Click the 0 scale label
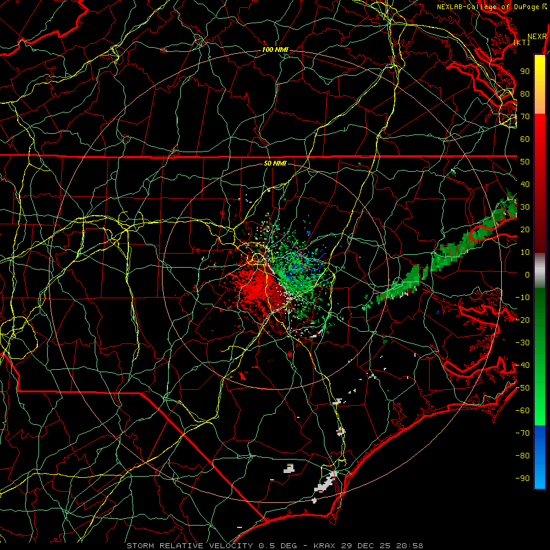 click(527, 274)
